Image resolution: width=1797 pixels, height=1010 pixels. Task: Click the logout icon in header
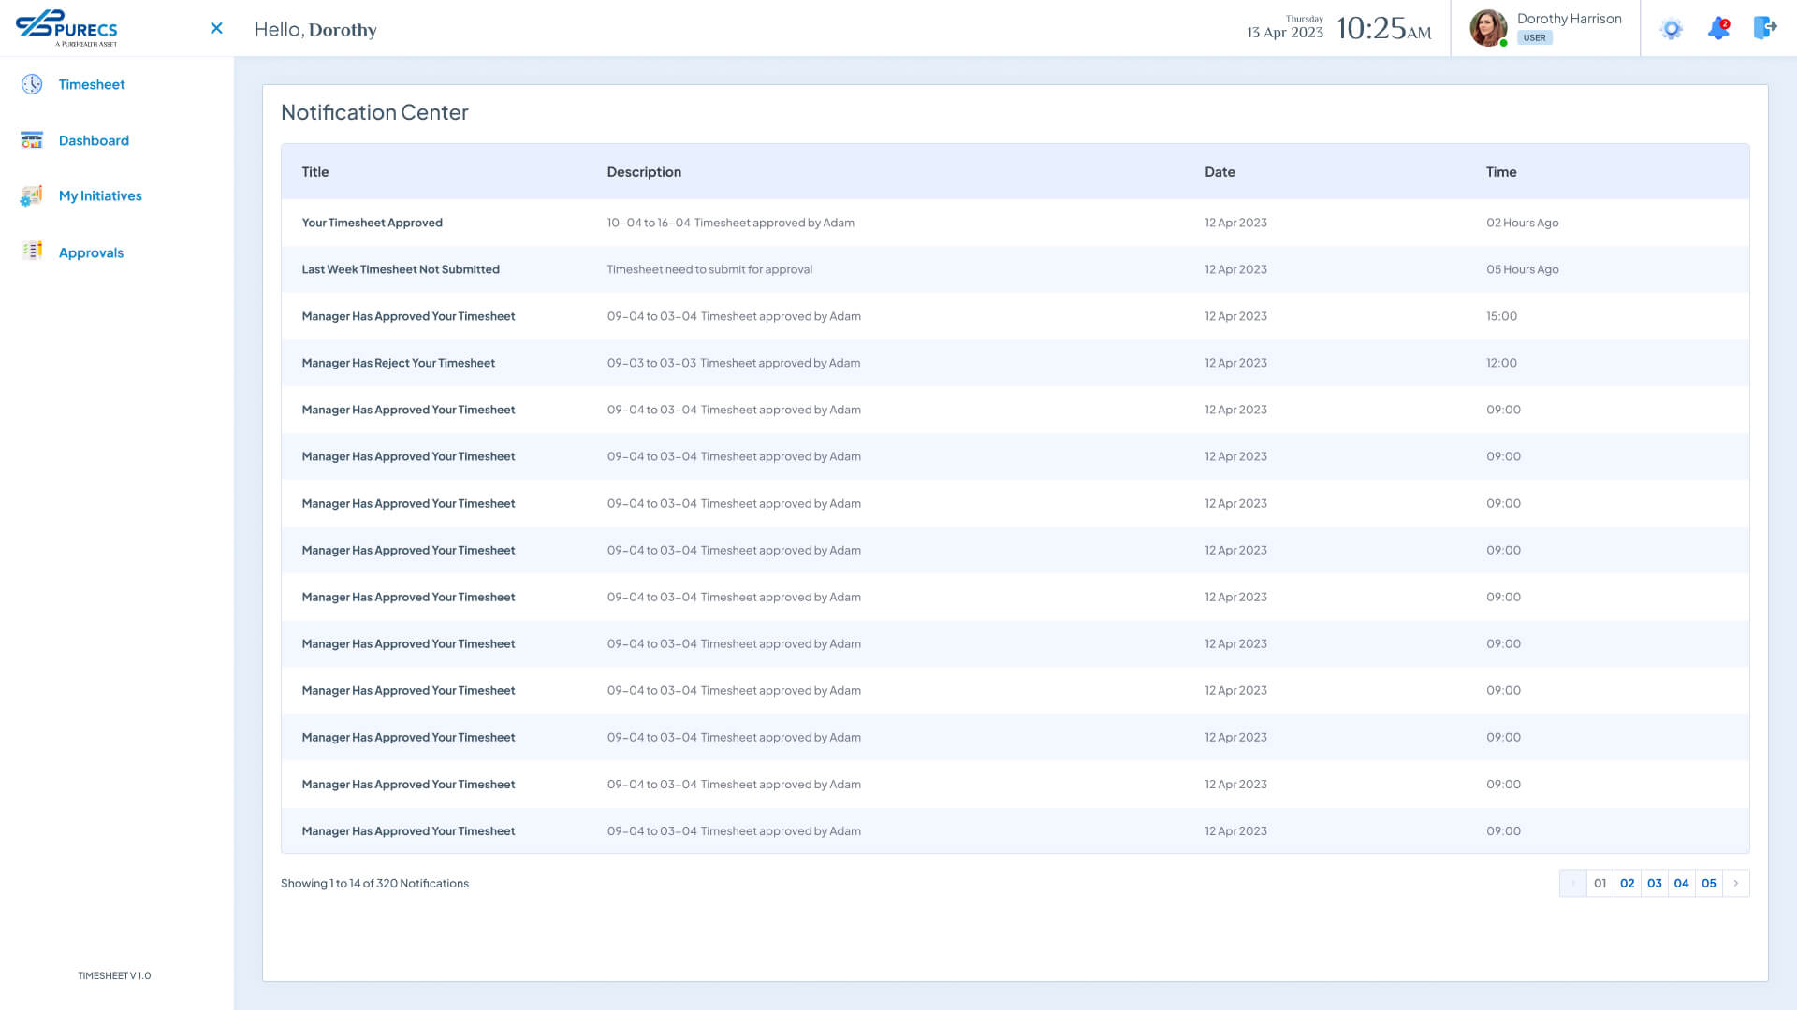click(1764, 28)
